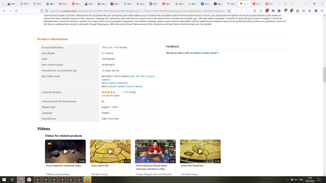Open the Firefox hamburger application menu
Image resolution: width=326 pixels, height=183 pixels.
click(322, 11)
